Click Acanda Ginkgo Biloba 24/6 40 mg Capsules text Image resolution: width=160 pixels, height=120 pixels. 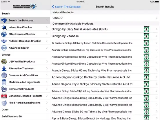coord(92,50)
